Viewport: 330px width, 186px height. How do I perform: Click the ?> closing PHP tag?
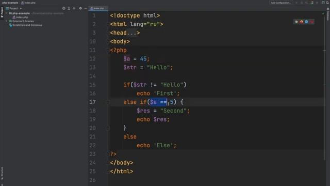[x=113, y=154]
